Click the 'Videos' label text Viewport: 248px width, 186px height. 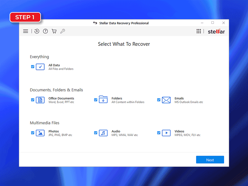(179, 131)
